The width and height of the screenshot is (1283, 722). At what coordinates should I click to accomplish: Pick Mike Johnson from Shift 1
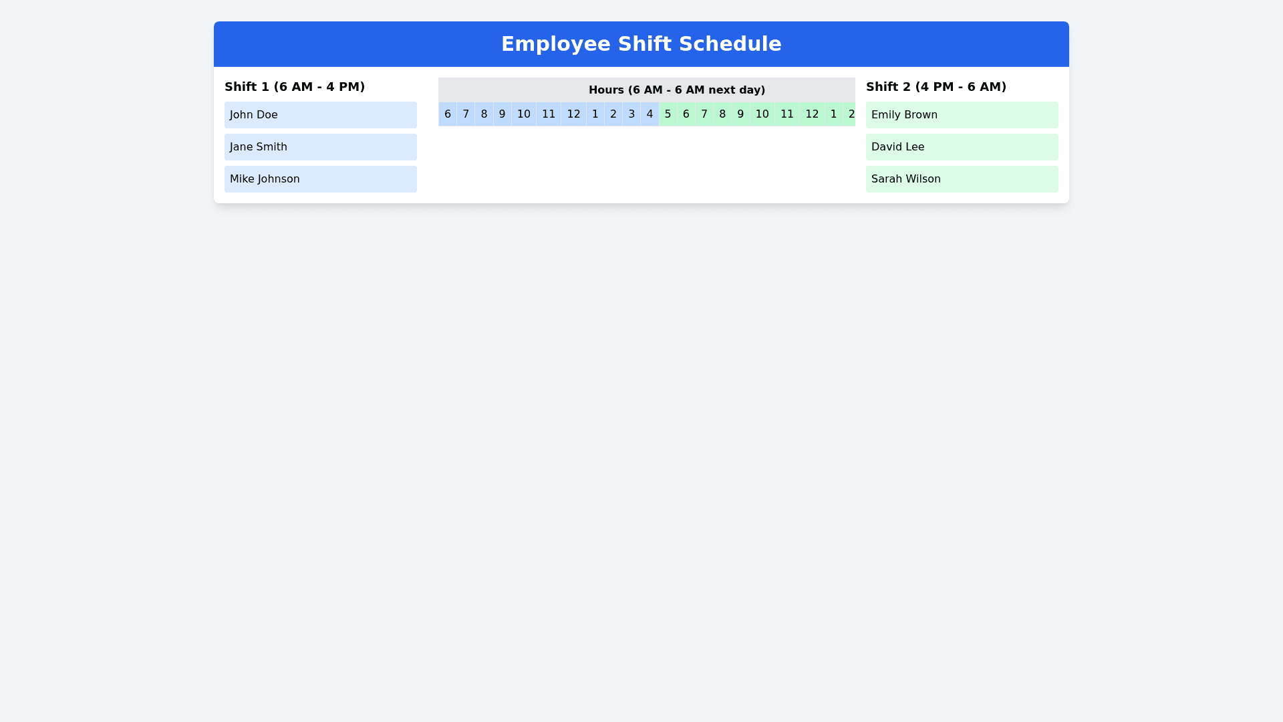click(320, 179)
